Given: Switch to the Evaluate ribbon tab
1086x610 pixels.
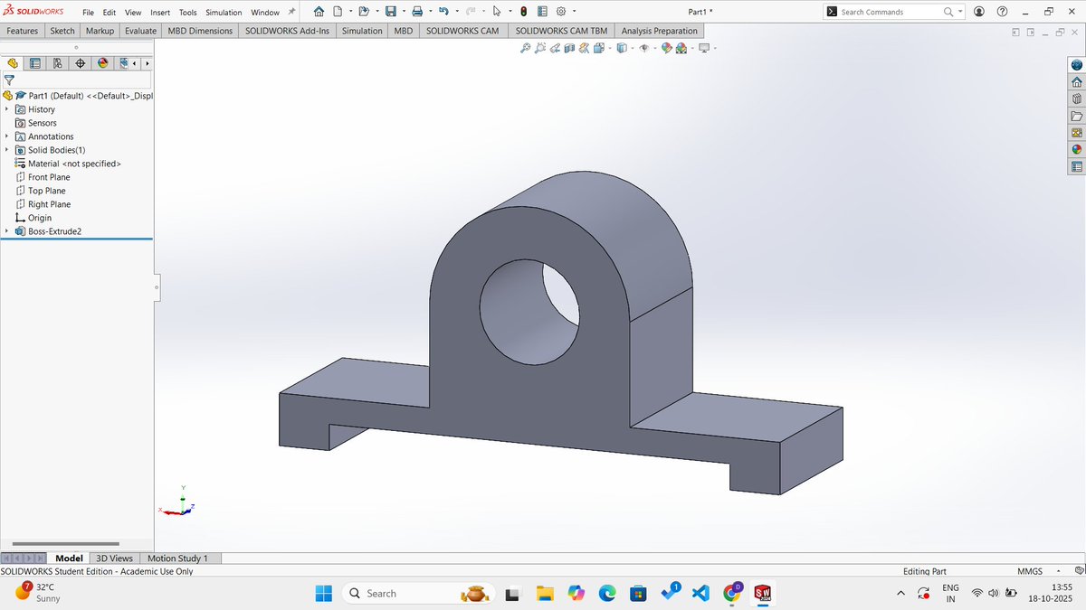Looking at the screenshot, I should (140, 31).
